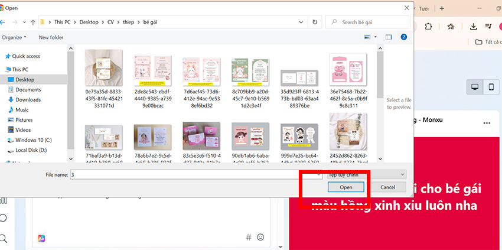Click the hashtag icon in composer
502x250 pixels.
[x=249, y=237]
